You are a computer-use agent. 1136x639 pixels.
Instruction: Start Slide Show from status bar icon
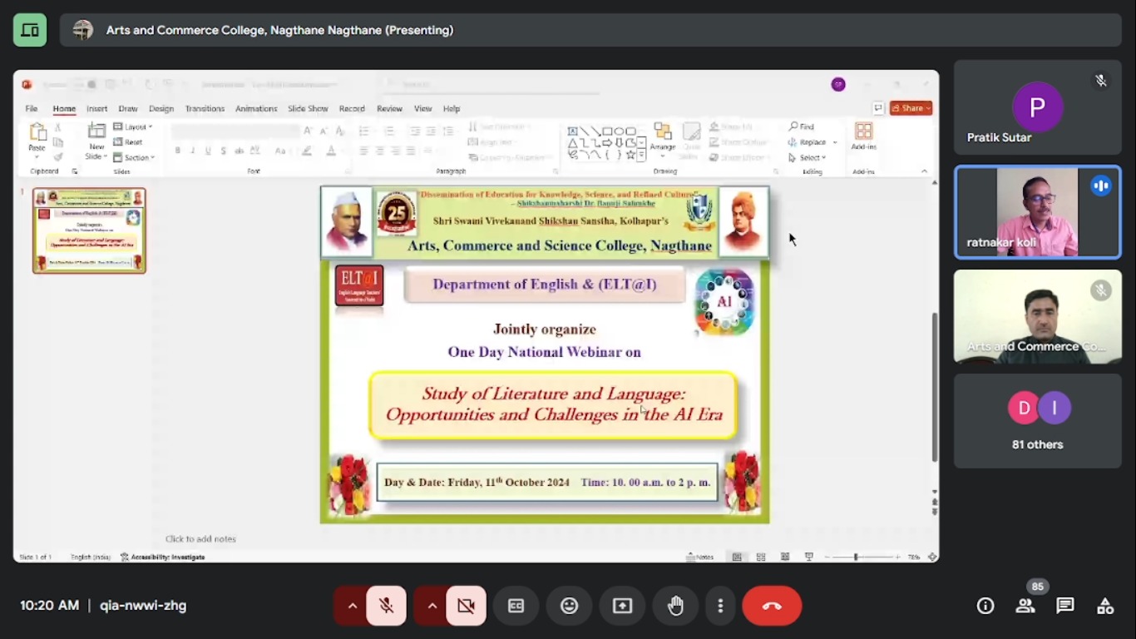pos(809,557)
